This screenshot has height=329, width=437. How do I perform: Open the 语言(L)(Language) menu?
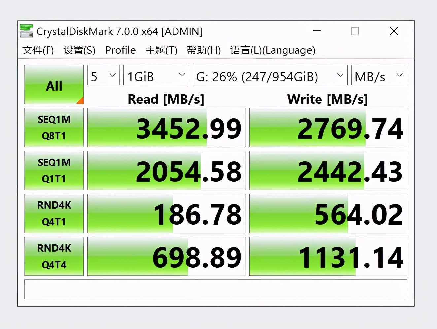tap(273, 50)
